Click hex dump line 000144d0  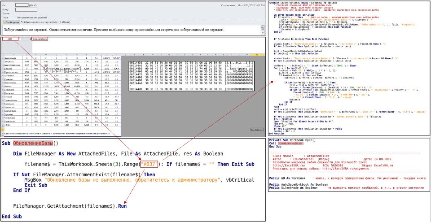click(191, 89)
